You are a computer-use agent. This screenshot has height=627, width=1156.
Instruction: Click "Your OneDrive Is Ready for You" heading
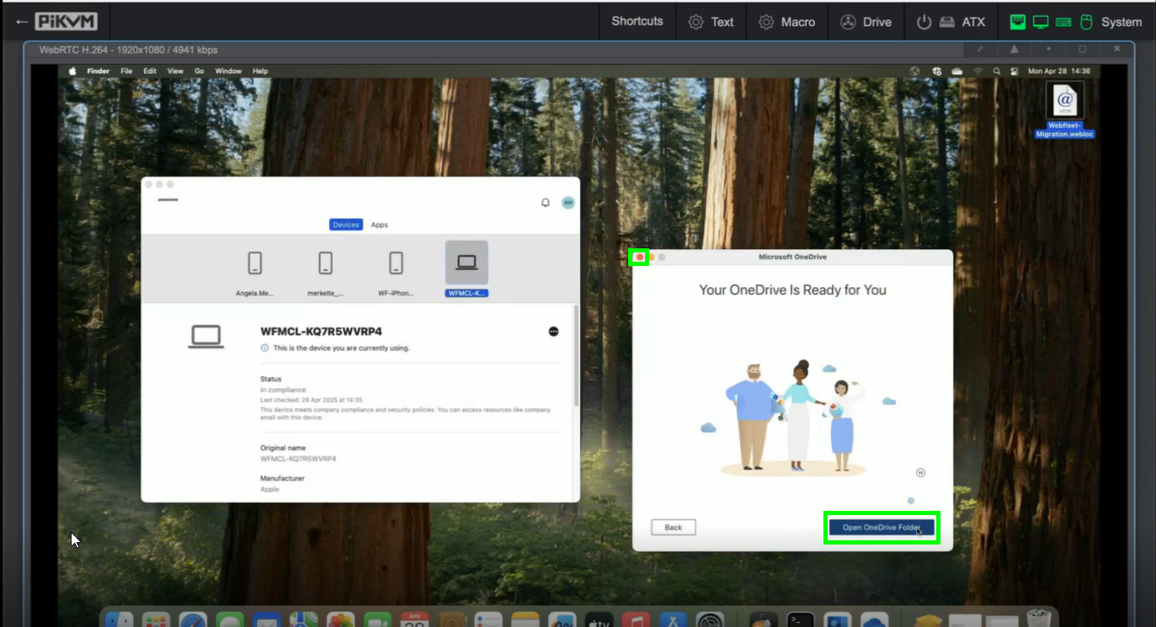[x=792, y=290]
